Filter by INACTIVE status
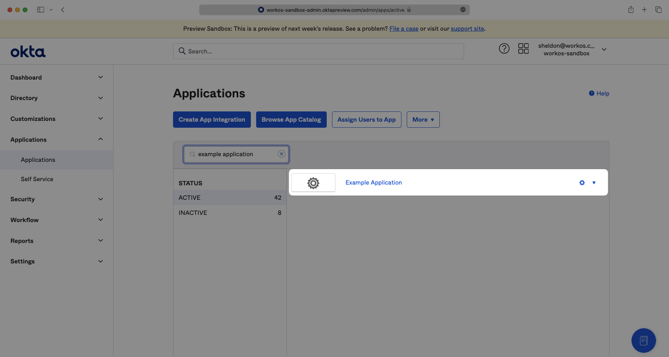This screenshot has height=357, width=669. [x=193, y=213]
